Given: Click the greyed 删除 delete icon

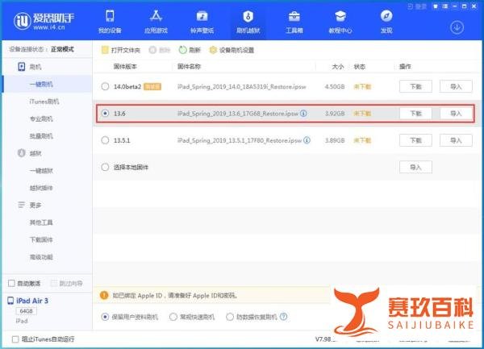Looking at the screenshot, I should click(152, 50).
